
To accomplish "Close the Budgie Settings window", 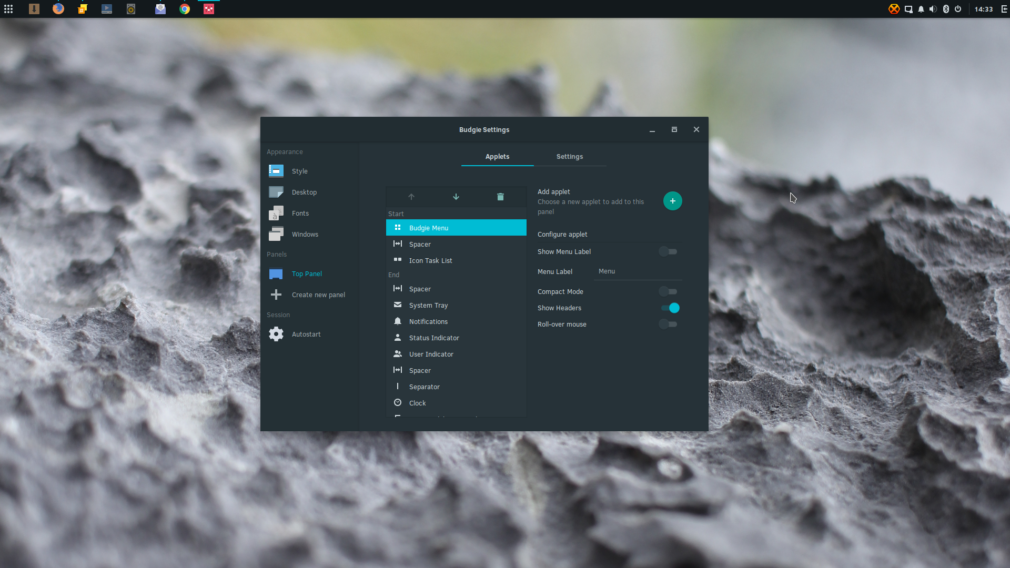I will (696, 130).
